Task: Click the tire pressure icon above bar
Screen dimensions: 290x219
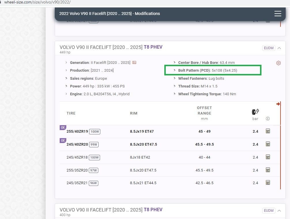Action: 255,112
